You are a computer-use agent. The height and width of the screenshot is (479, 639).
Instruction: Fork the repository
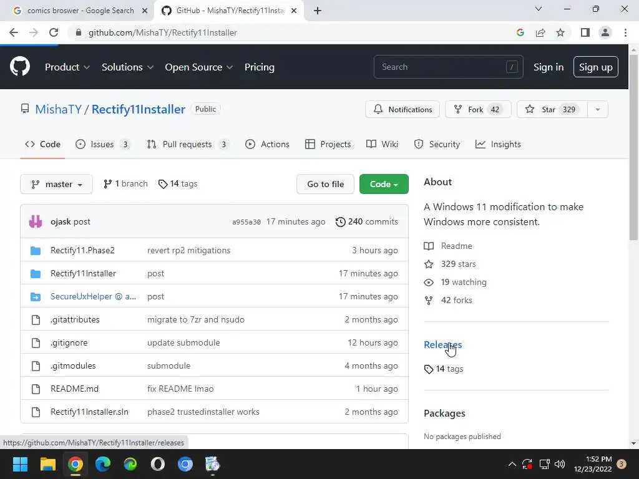[x=478, y=109]
